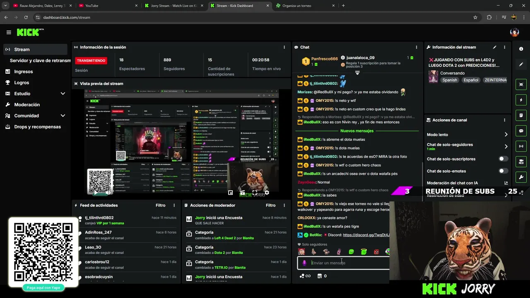Switch to the YouTube browser tab
The height and width of the screenshot is (298, 530).
108,6
